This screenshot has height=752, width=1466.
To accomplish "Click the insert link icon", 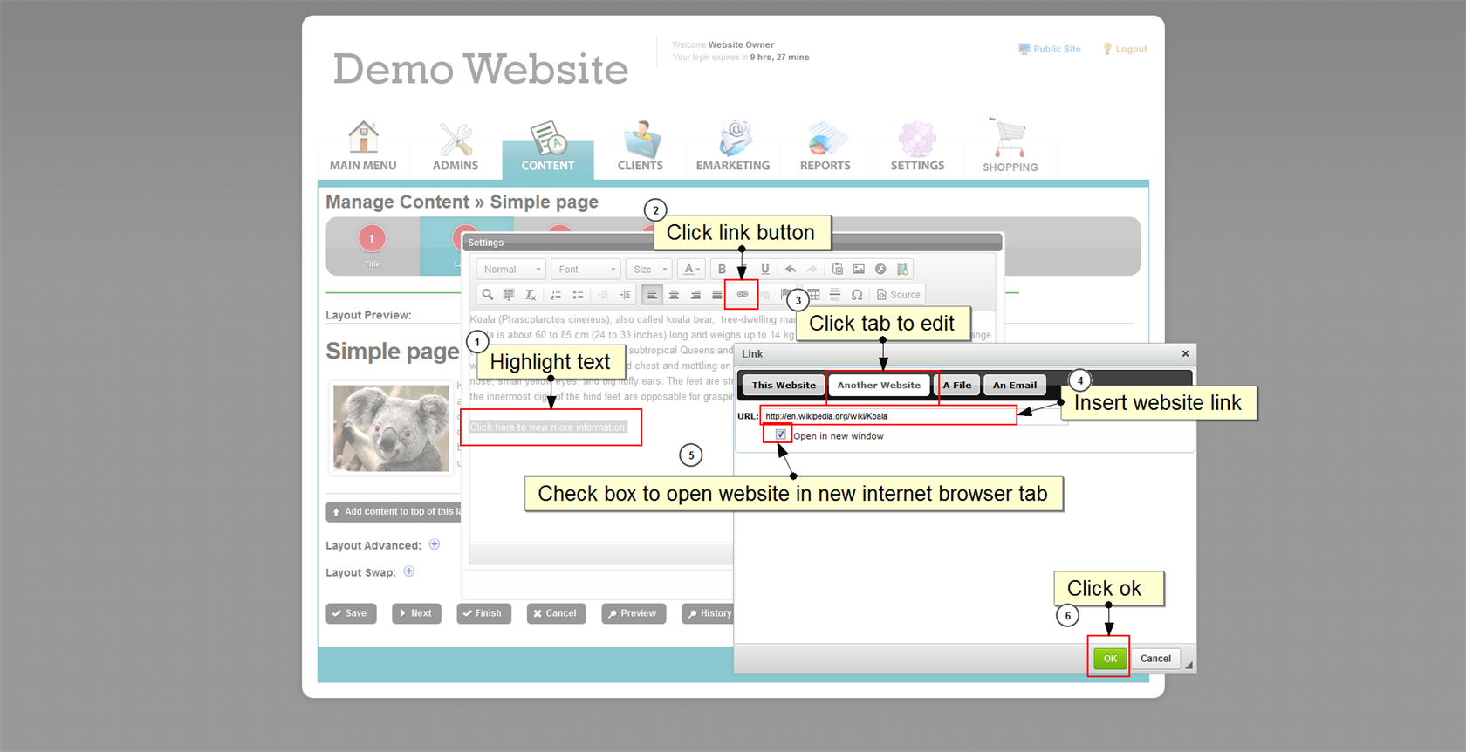I will [742, 295].
